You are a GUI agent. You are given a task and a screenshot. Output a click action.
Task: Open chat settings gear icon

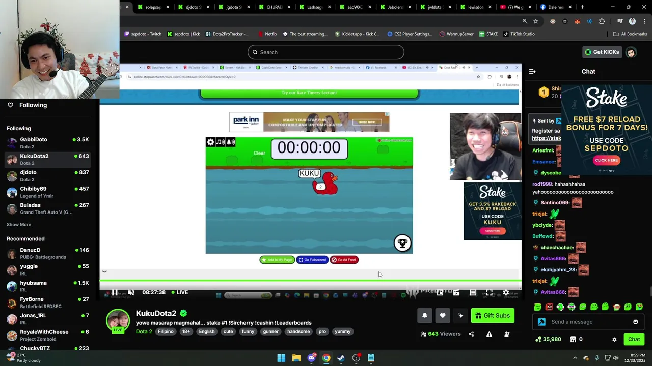(614, 339)
